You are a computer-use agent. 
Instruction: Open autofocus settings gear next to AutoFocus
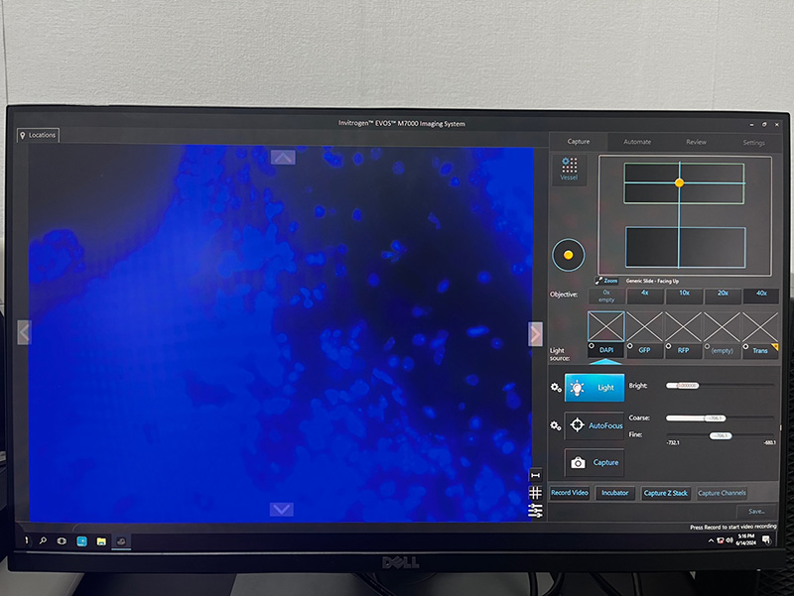click(x=556, y=425)
